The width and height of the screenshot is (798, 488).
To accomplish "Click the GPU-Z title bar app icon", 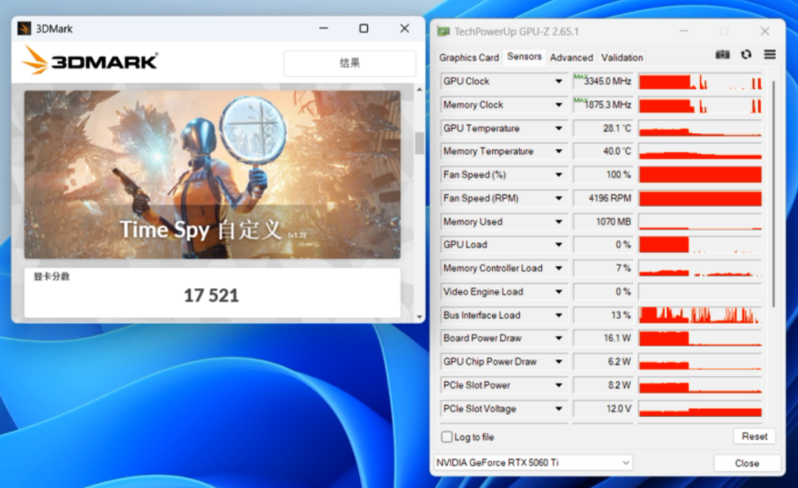I will coord(443,32).
